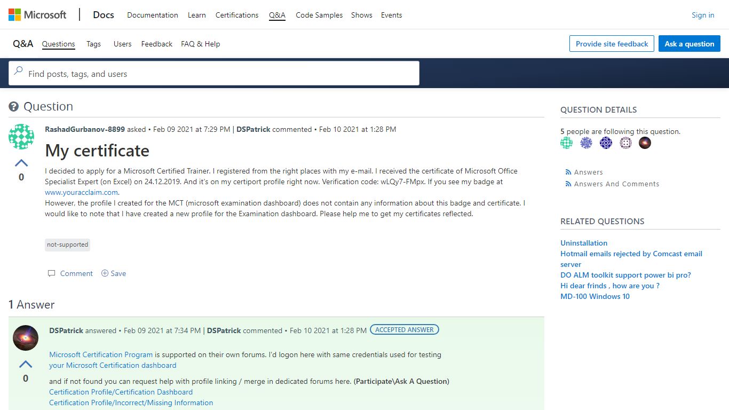The image size is (729, 410).
Task: Open third follower avatar in Question Details
Action: [606, 143]
